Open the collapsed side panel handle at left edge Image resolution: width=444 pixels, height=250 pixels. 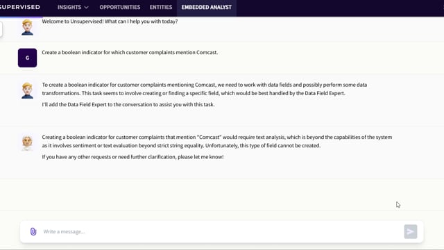(x=1, y=29)
